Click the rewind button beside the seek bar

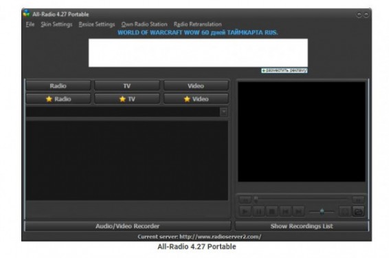pos(245,200)
